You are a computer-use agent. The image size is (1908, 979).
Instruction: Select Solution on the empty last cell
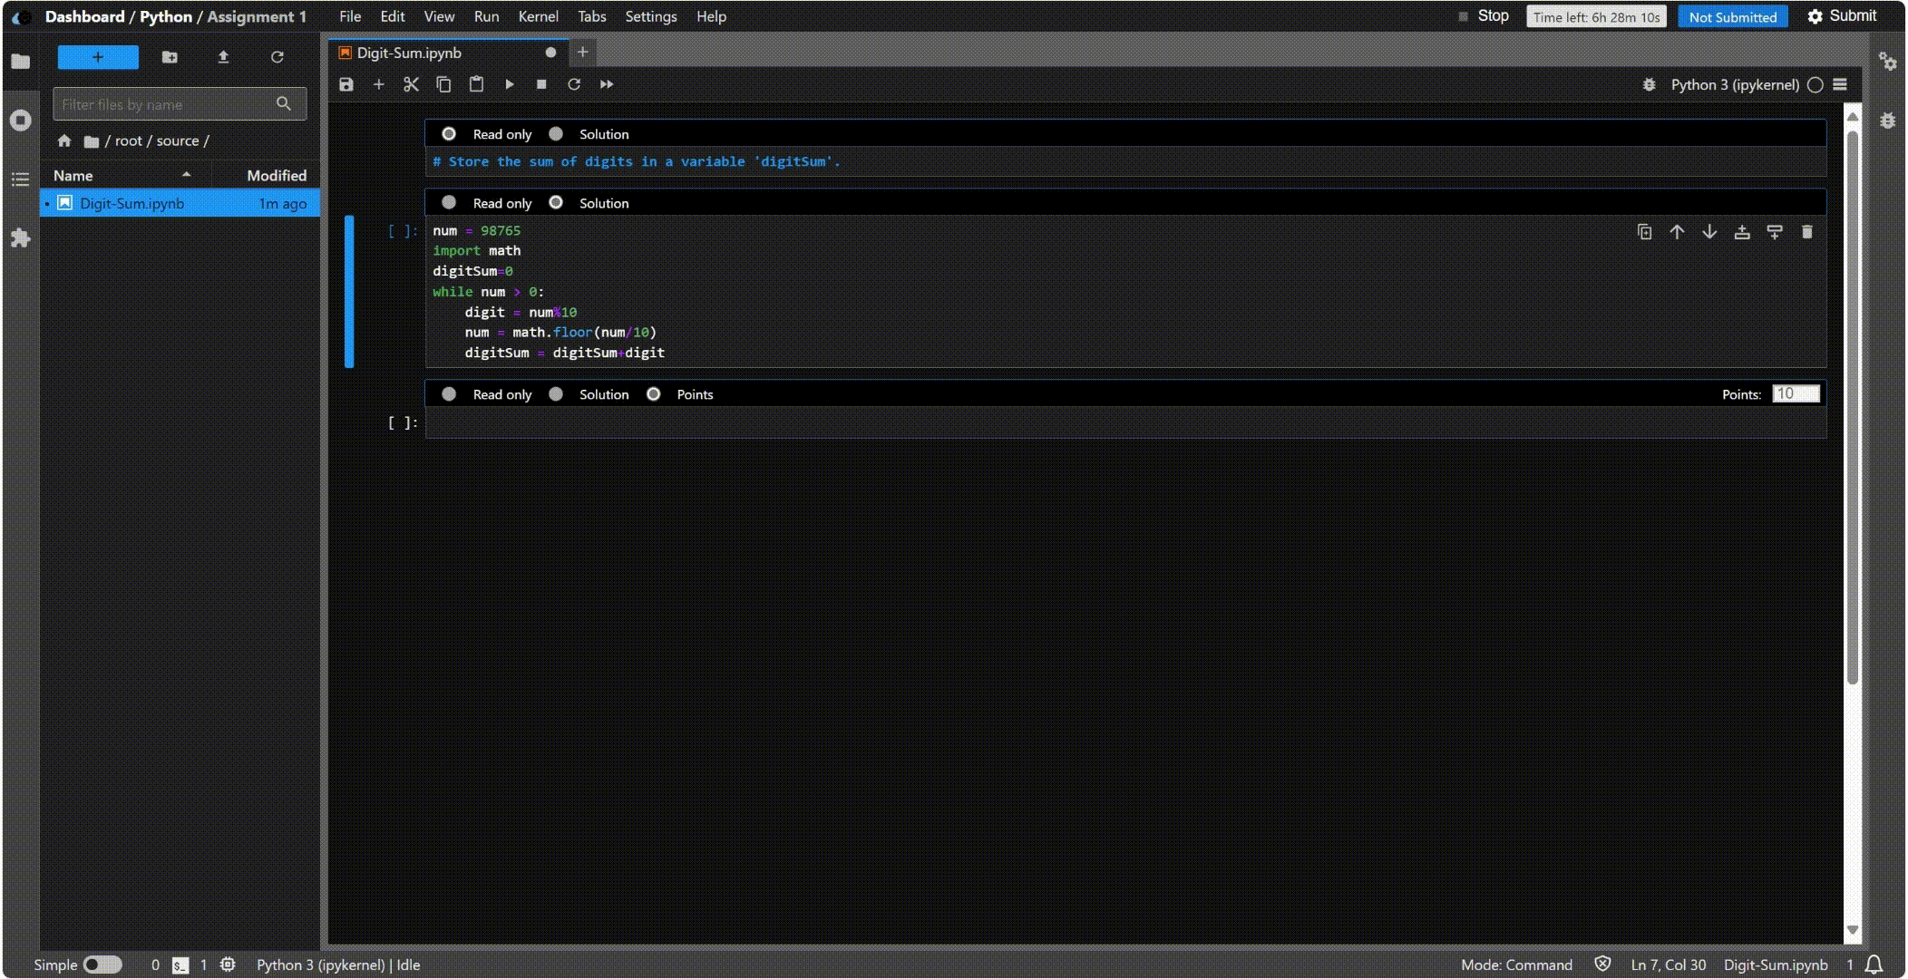tap(556, 394)
